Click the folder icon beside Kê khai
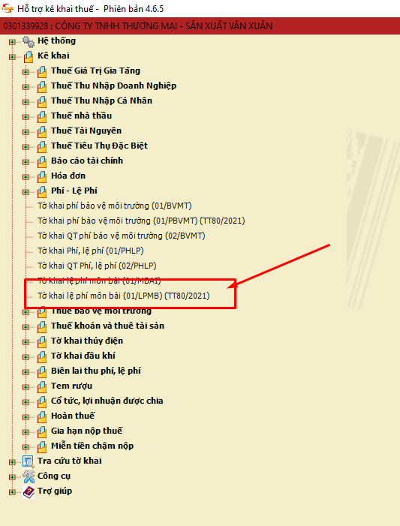This screenshot has height=526, width=400. coord(29,57)
